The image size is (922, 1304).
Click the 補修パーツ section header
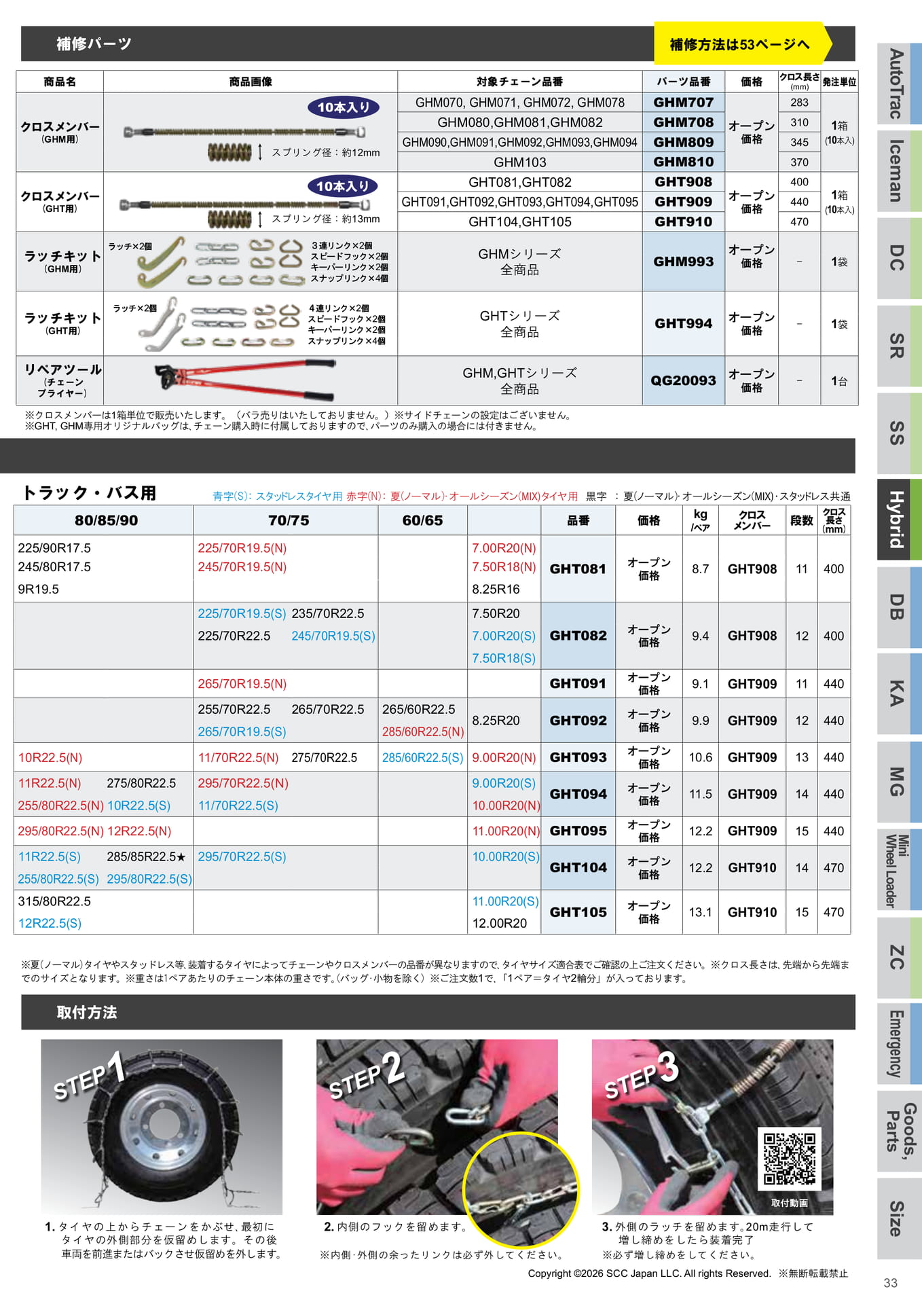point(94,44)
